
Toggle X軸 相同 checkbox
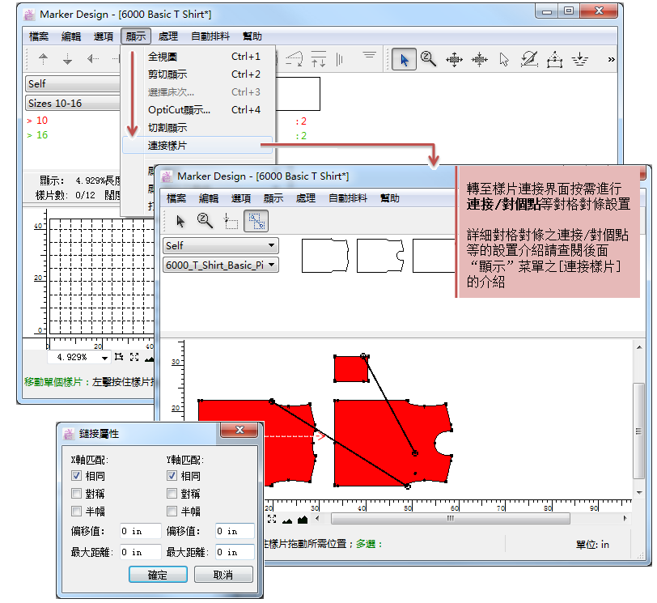pos(77,476)
